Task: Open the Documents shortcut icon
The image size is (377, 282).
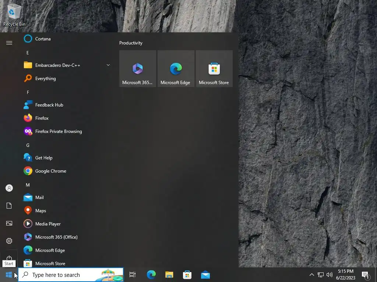Action: click(9, 206)
